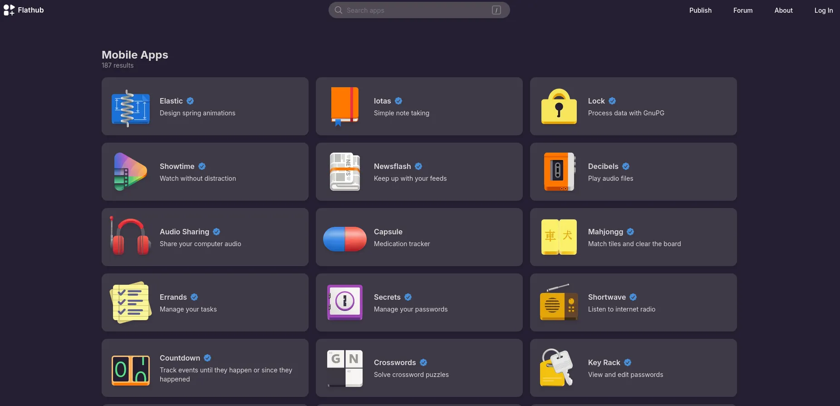The height and width of the screenshot is (406, 840).
Task: Open the Decibels cassette player icon
Action: click(560, 172)
